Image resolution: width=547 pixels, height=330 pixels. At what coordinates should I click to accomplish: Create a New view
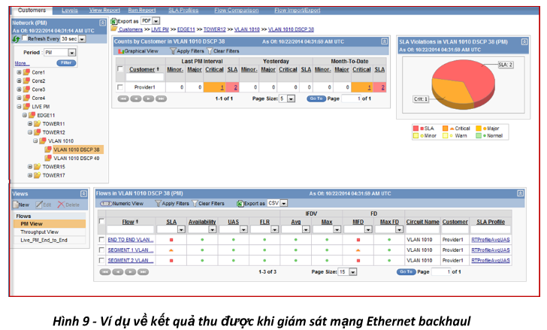[x=21, y=204]
